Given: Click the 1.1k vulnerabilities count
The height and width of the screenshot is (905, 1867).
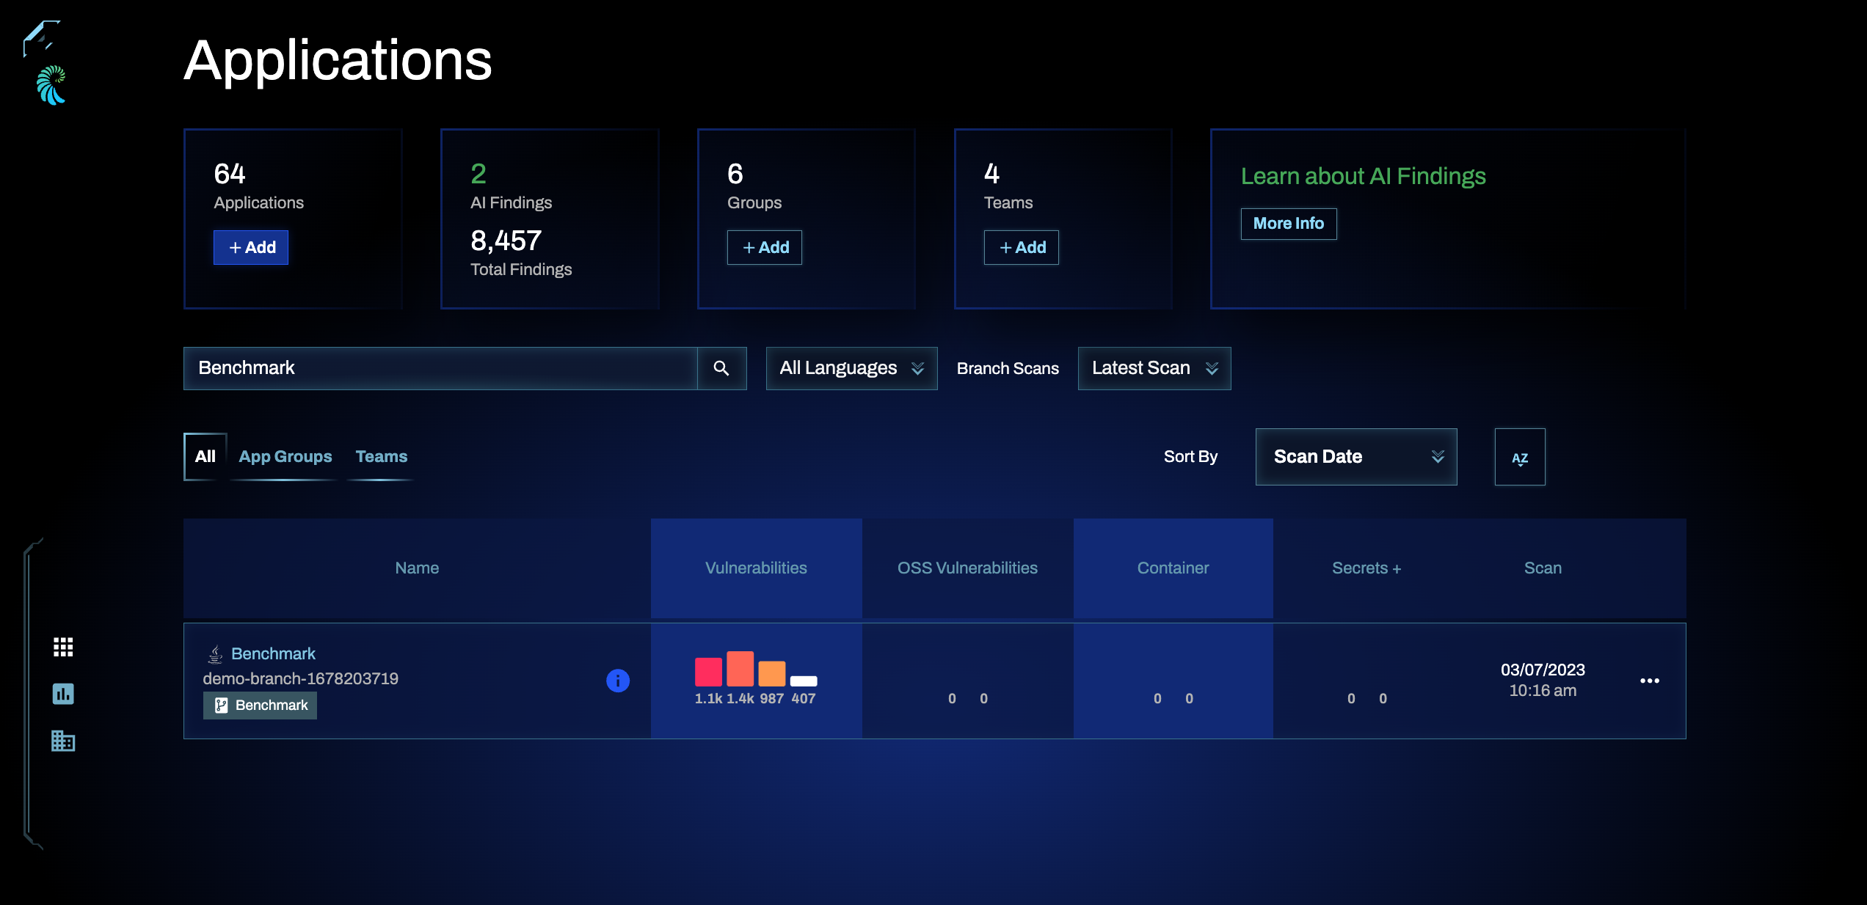Looking at the screenshot, I should coord(708,698).
